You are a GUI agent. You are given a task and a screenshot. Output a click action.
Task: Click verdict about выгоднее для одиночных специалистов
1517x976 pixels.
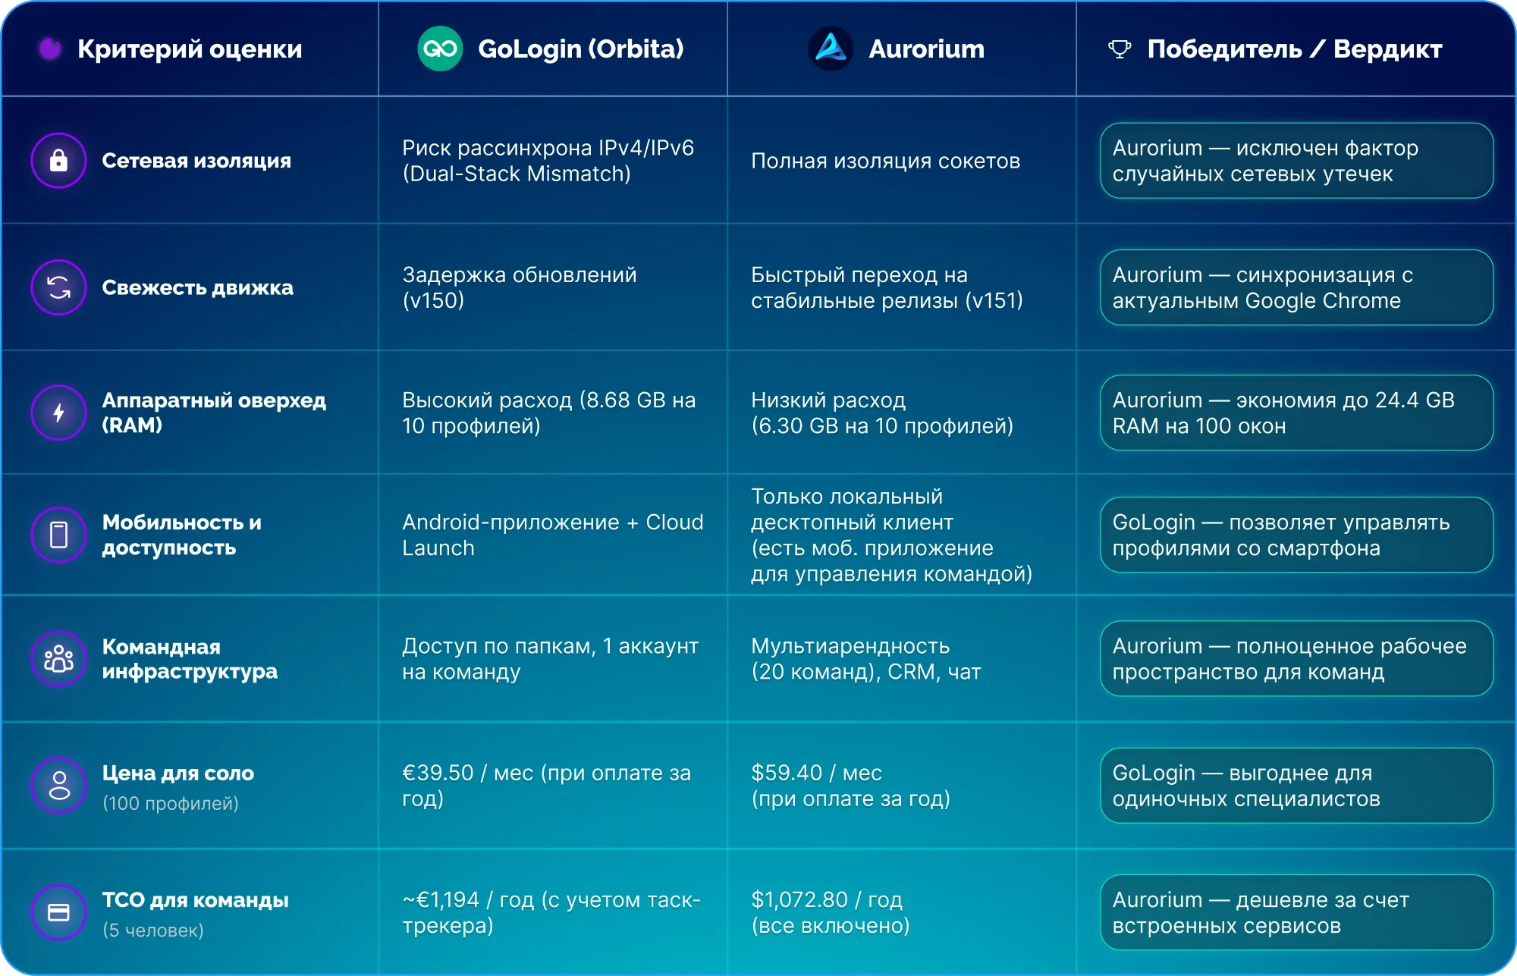point(1296,786)
